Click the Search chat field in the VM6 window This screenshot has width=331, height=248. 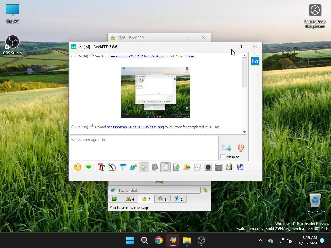coord(159,191)
